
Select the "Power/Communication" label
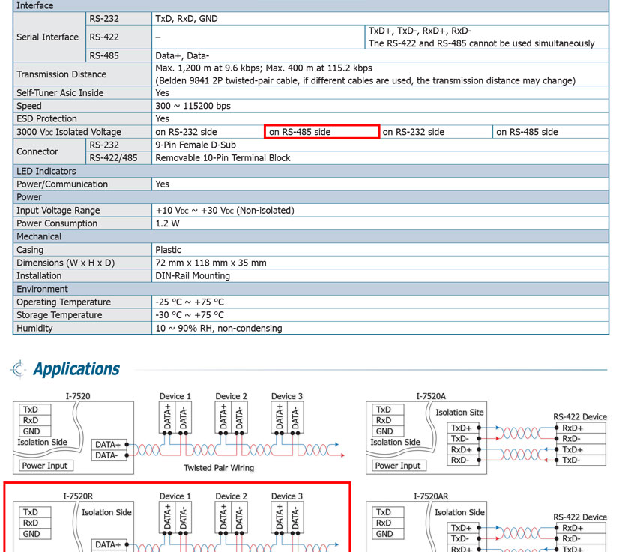(x=62, y=184)
